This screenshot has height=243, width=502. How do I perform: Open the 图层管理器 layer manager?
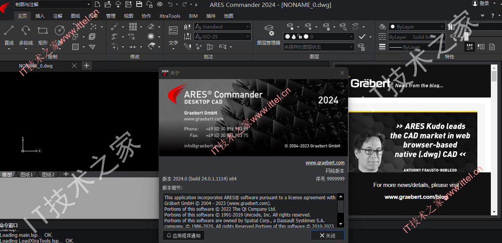(x=269, y=35)
